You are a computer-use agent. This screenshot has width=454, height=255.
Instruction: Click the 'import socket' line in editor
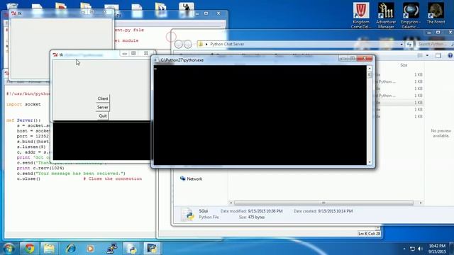(23, 104)
